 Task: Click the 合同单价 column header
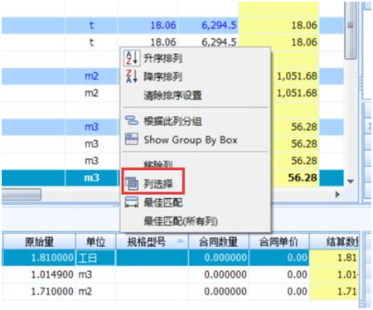click(279, 242)
